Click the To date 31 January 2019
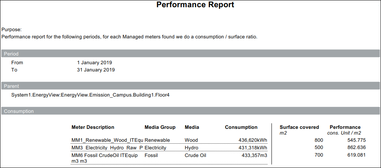Screen dimensions: 381x168 point(96,70)
